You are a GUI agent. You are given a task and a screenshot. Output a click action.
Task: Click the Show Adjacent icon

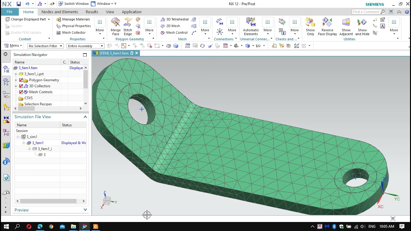tap(346, 27)
